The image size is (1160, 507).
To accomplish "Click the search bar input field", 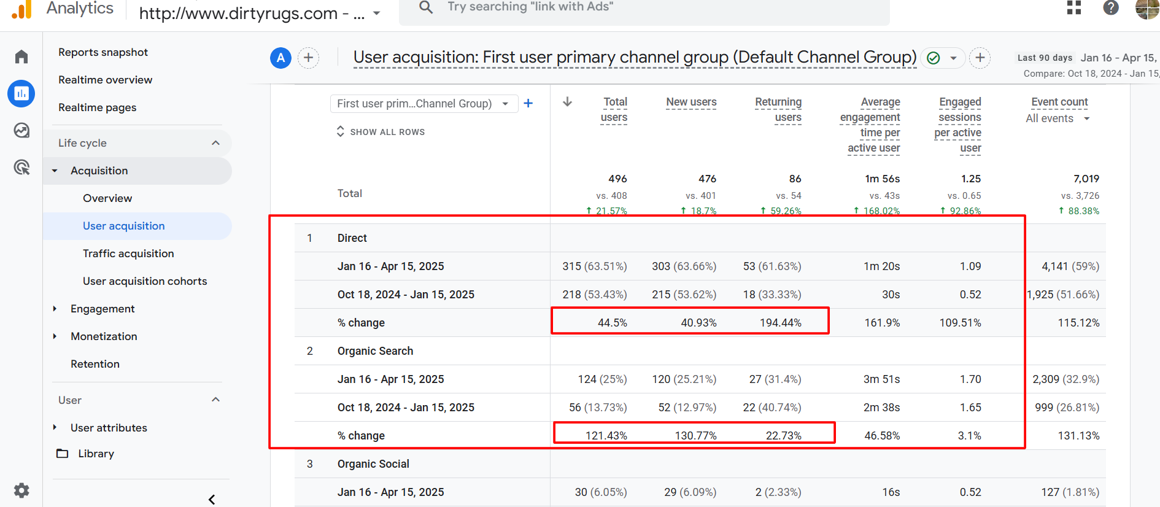I will coord(644,9).
